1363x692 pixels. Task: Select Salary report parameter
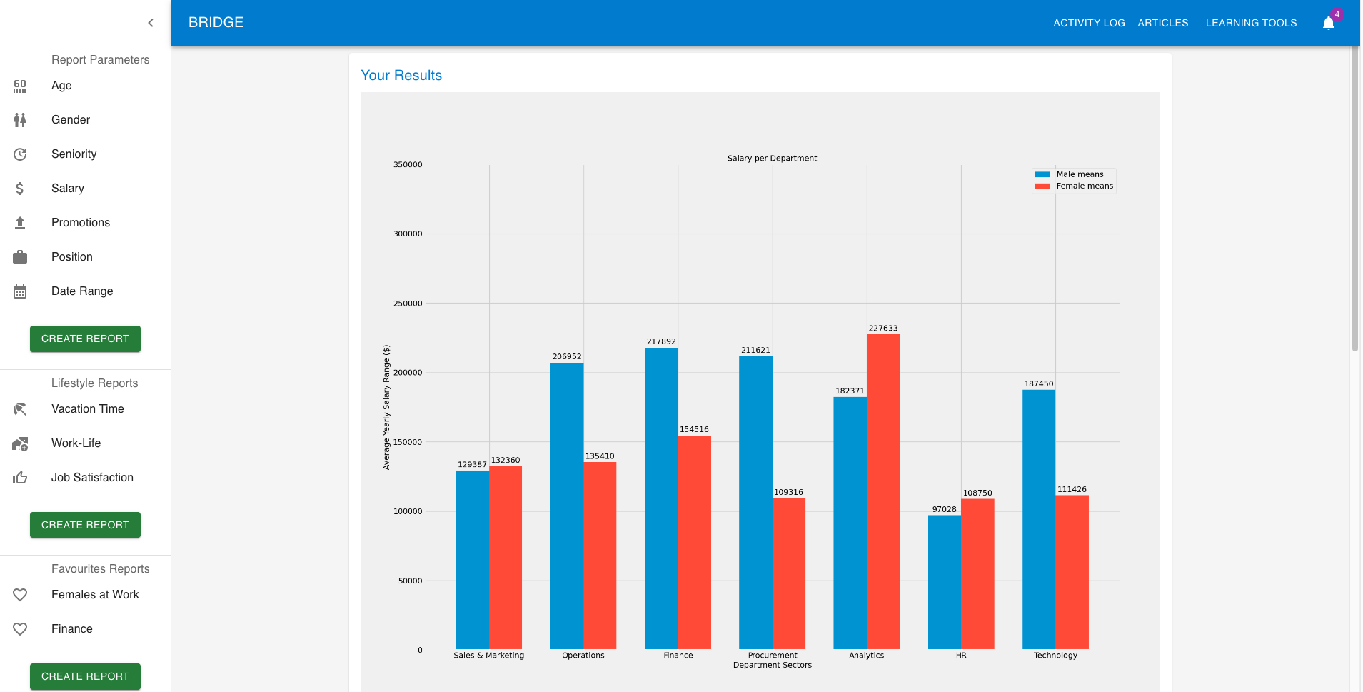point(86,189)
